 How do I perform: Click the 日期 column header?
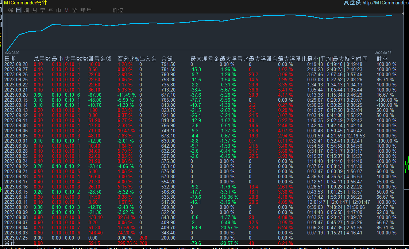click(10, 59)
